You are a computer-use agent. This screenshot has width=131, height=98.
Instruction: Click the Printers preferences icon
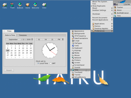pyautogui.click(x=73, y=60)
